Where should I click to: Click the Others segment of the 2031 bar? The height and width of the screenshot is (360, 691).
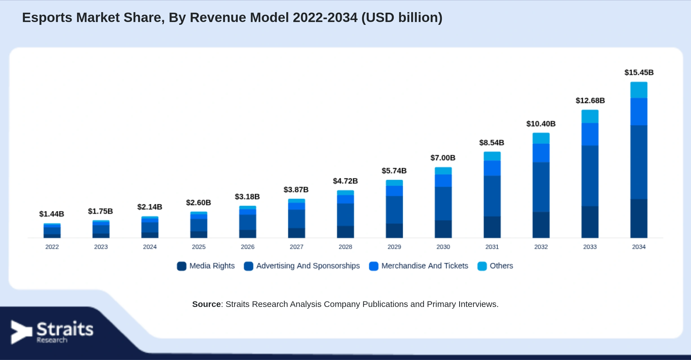[x=492, y=156]
